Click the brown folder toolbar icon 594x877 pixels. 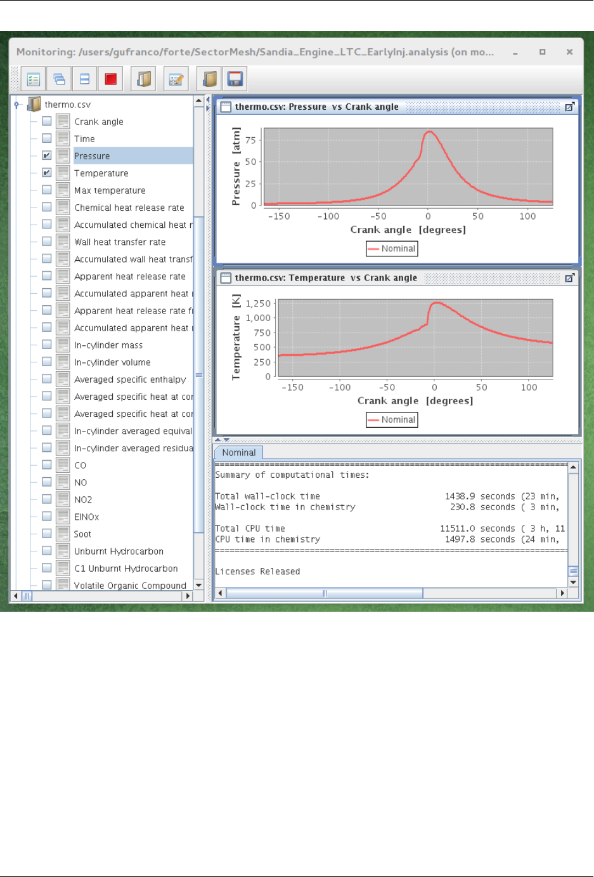[210, 79]
